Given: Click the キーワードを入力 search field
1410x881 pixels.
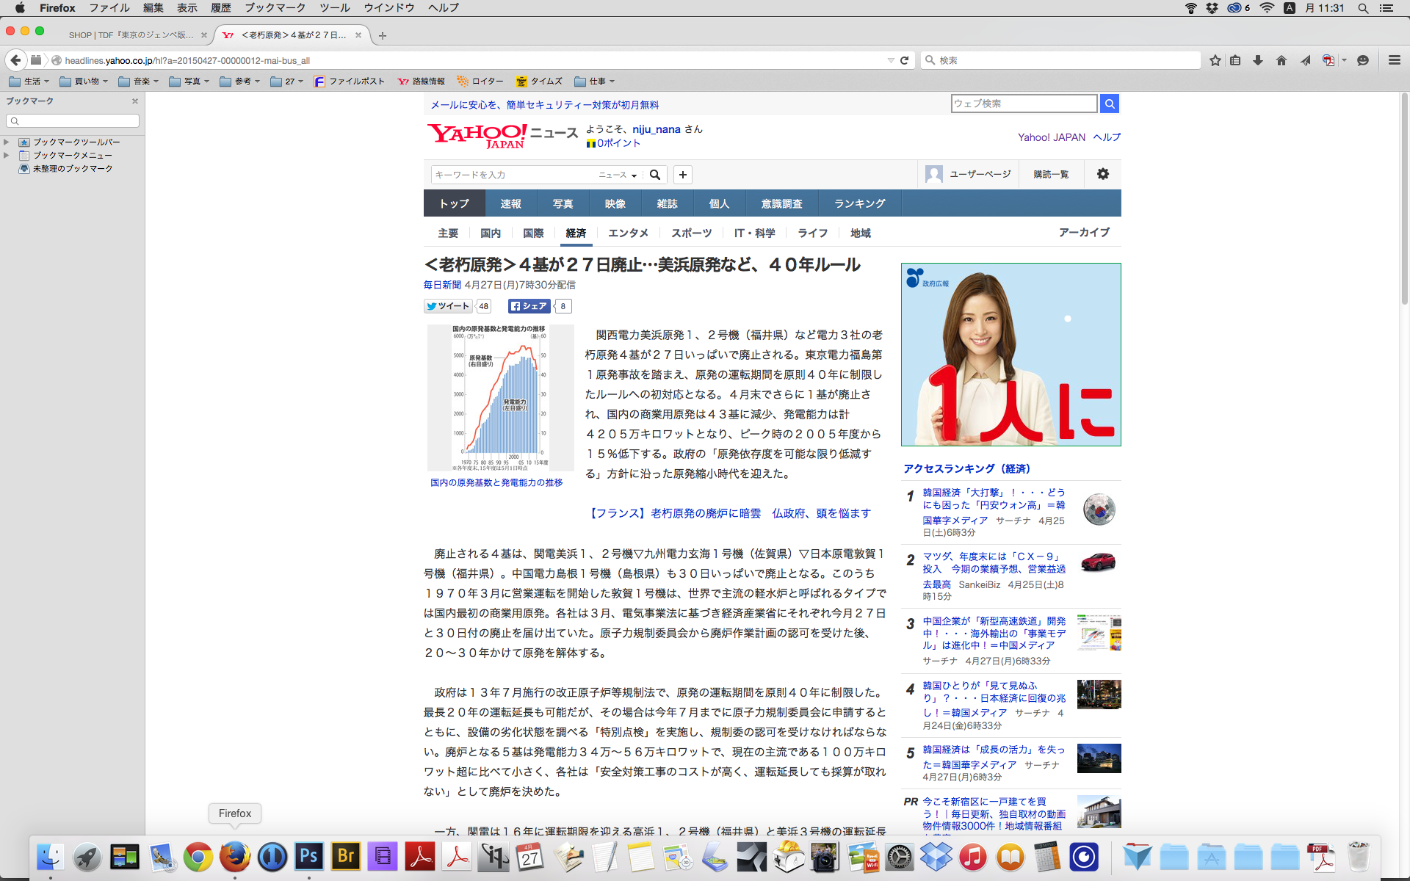Looking at the screenshot, I should 514,175.
